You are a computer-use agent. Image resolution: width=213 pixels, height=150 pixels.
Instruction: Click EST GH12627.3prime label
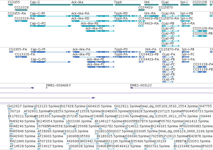20,106
